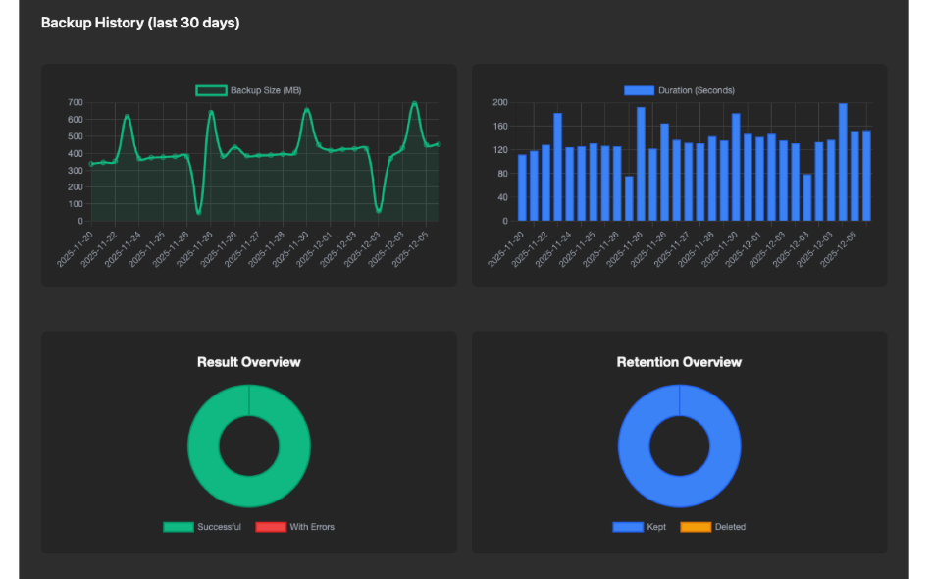Click the first data point of Backup Size line
Image resolution: width=932 pixels, height=579 pixels.
(91, 164)
